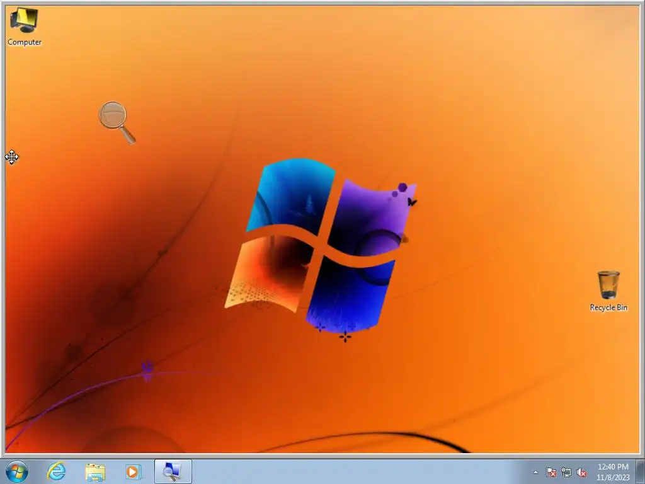Launch Windows Media Player from taskbar
This screenshot has height=484, width=645.
133,471
